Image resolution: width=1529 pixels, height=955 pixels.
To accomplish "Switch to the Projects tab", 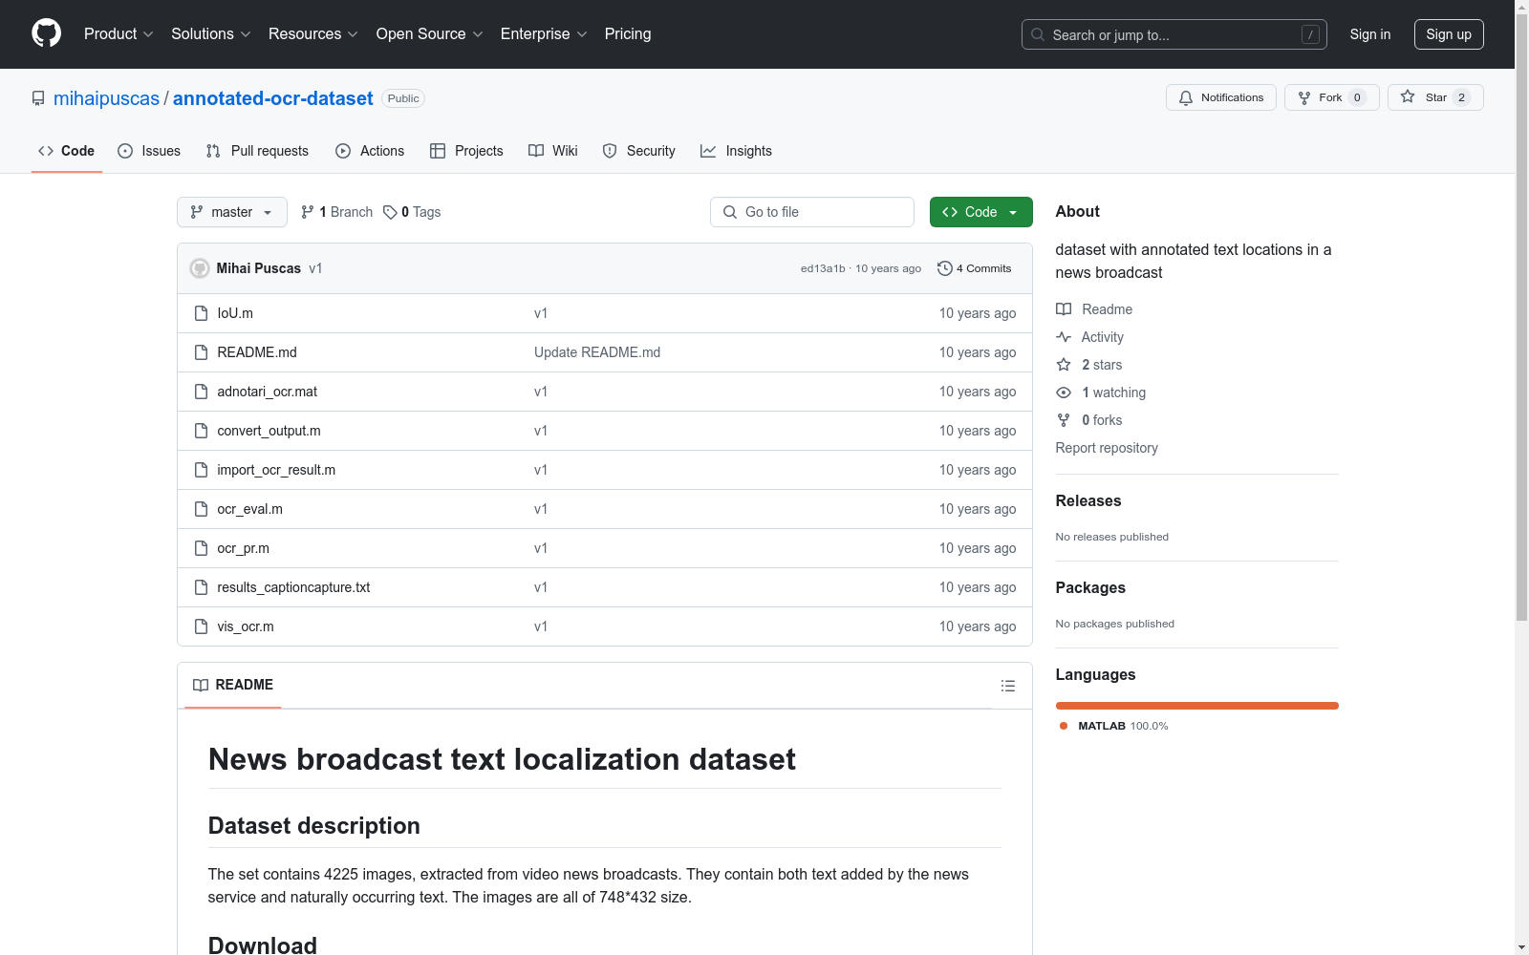I will [x=466, y=151].
